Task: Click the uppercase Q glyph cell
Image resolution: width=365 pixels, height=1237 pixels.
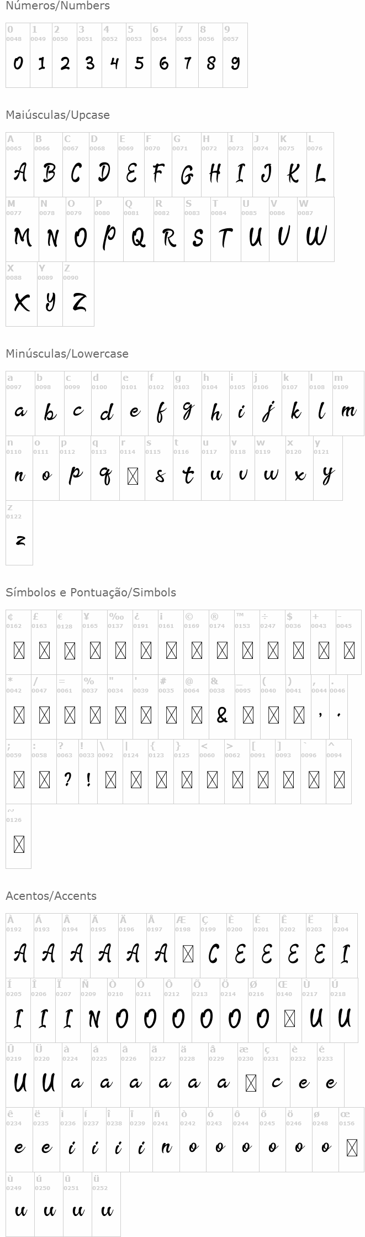Action: point(137,229)
